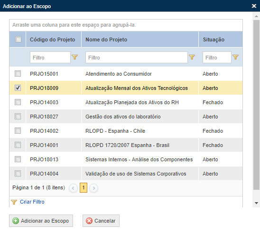Click the Nome do Projeto filter funnel icon
260x235 pixels.
coord(192,57)
